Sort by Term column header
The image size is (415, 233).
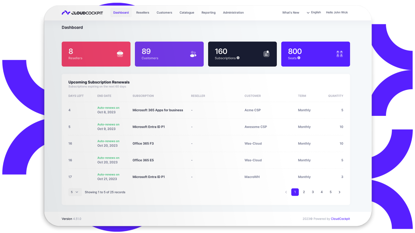coord(302,96)
